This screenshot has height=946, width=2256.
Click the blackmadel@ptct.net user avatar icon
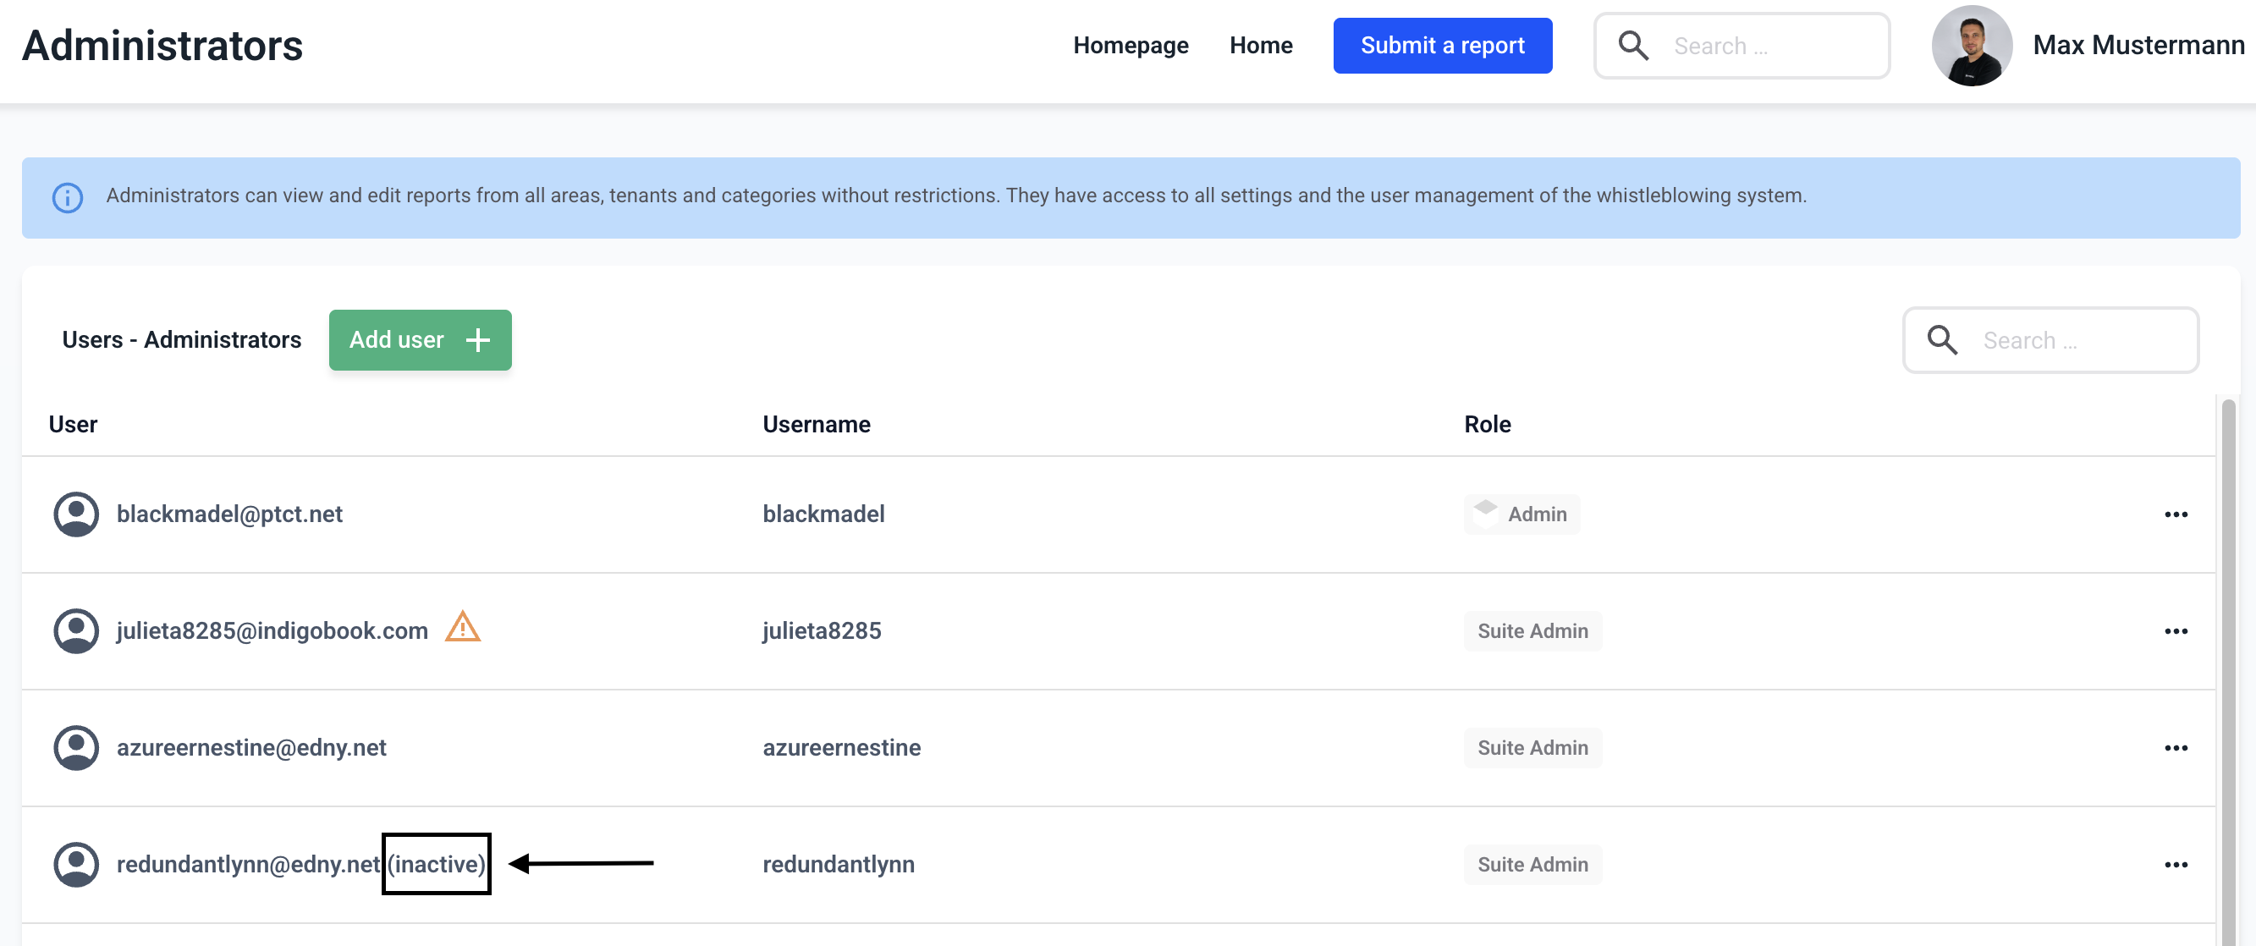pyautogui.click(x=76, y=514)
